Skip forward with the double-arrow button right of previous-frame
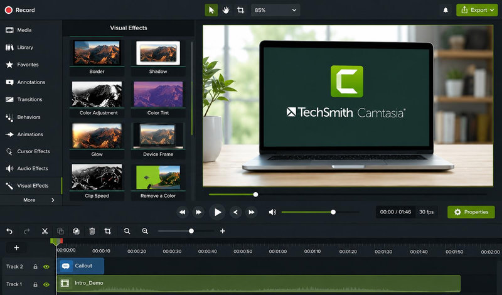This screenshot has height=295, width=502. pyautogui.click(x=252, y=212)
